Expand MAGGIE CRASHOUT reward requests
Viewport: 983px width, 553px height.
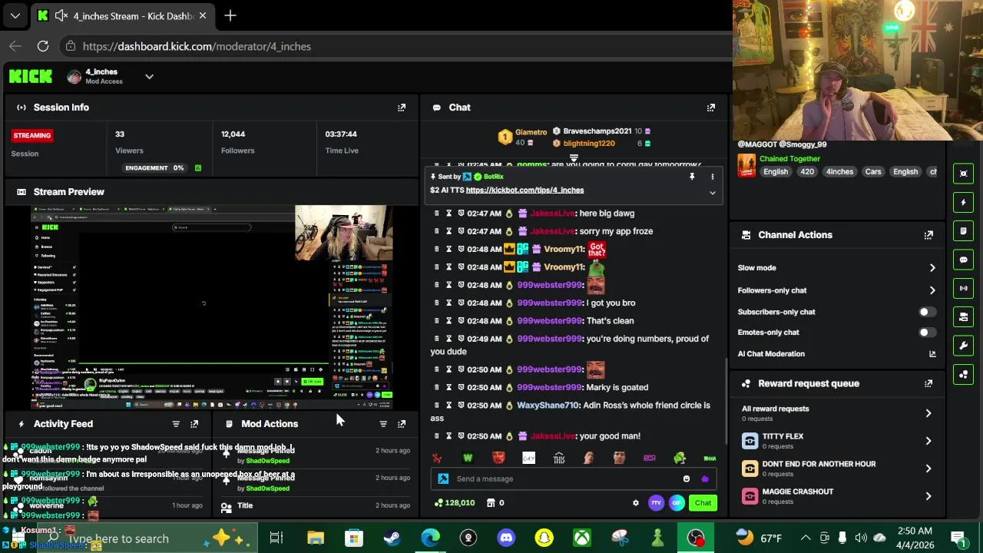928,496
